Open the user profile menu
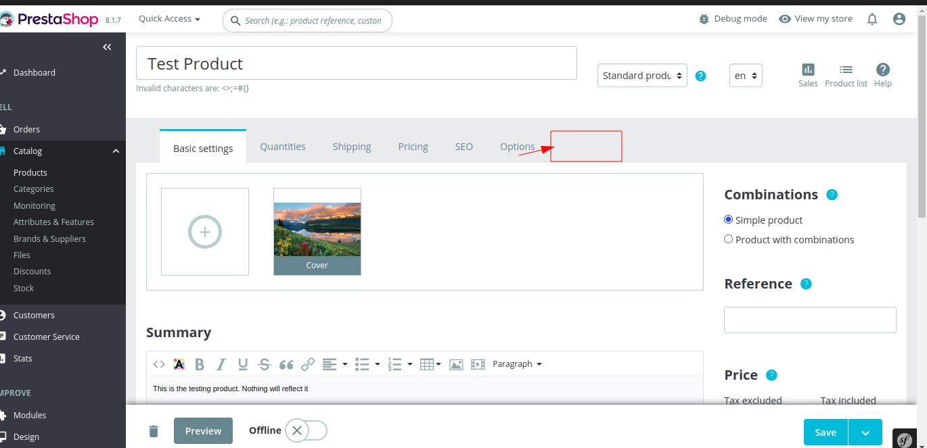 point(899,19)
